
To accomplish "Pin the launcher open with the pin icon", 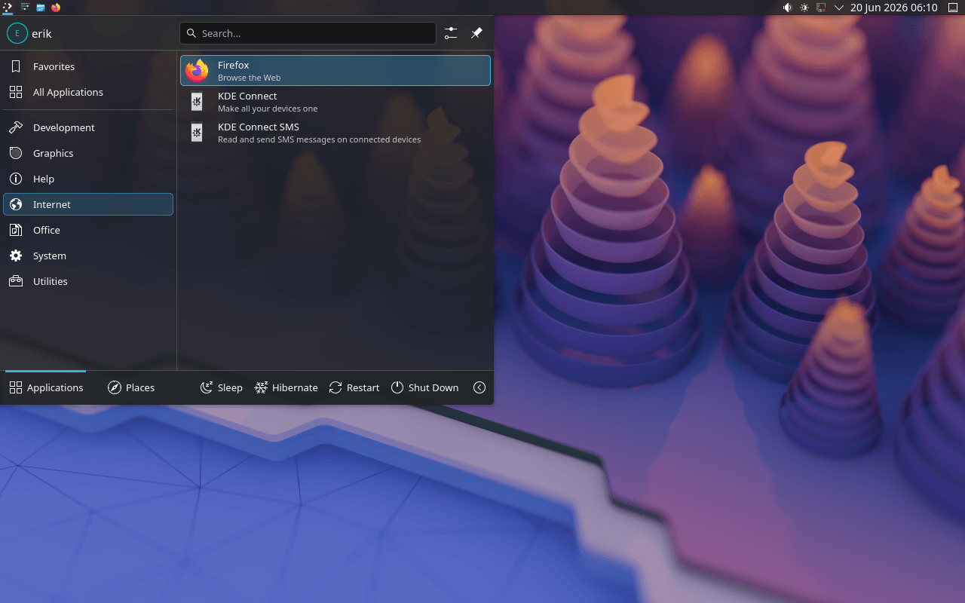I will click(x=476, y=33).
